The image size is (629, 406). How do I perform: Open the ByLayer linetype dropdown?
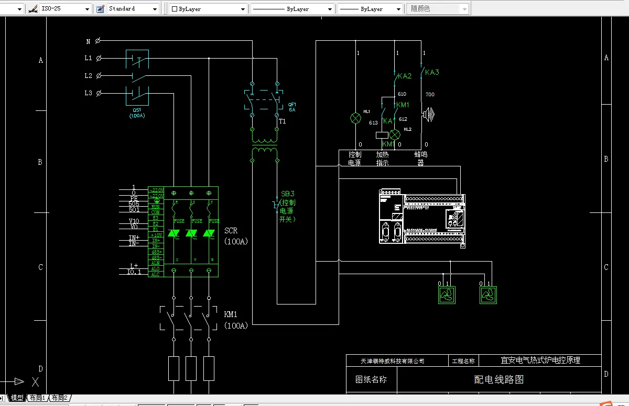pyautogui.click(x=330, y=9)
